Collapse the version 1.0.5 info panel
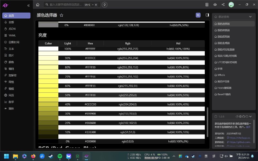The image size is (258, 161). coord(250,116)
